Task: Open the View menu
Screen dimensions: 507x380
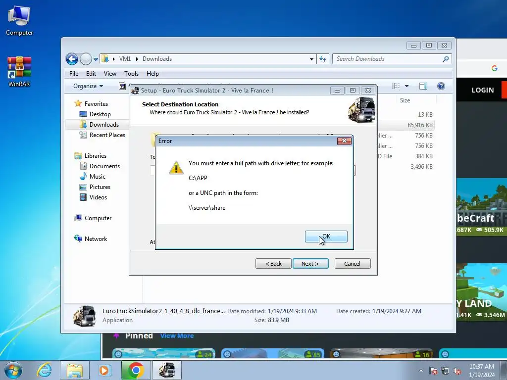Action: [110, 74]
